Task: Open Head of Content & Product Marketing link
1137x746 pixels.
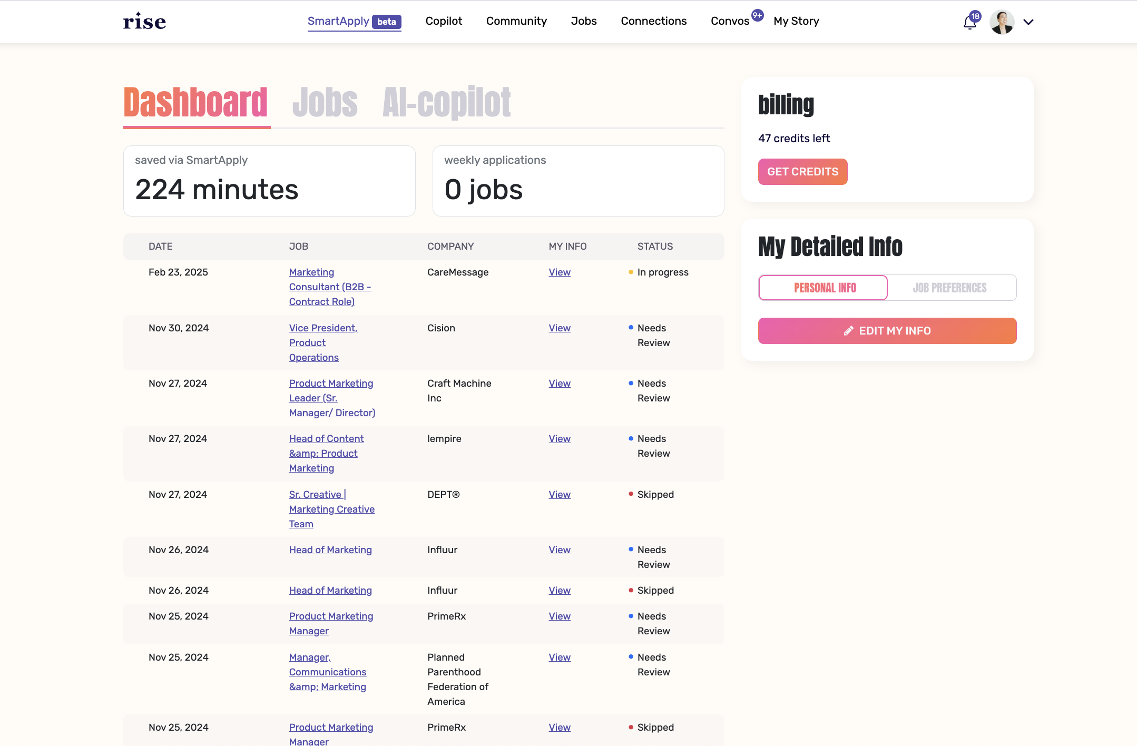Action: [x=326, y=454]
